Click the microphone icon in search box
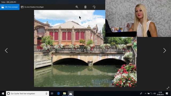Image resolution: width=171 pixels, height=96 pixels. (x=46, y=94)
